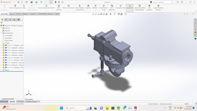Open the Motion Study 1 tab
This screenshot has width=197, height=111.
pyautogui.click(x=32, y=101)
